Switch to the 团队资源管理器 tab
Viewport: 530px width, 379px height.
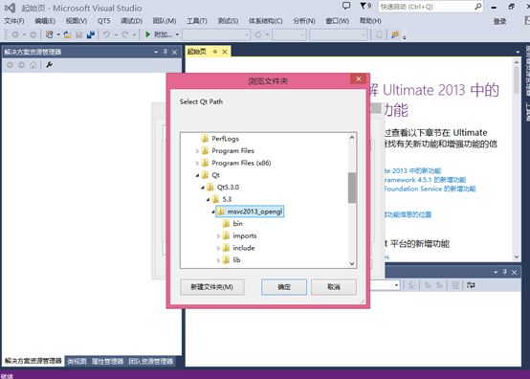151,362
